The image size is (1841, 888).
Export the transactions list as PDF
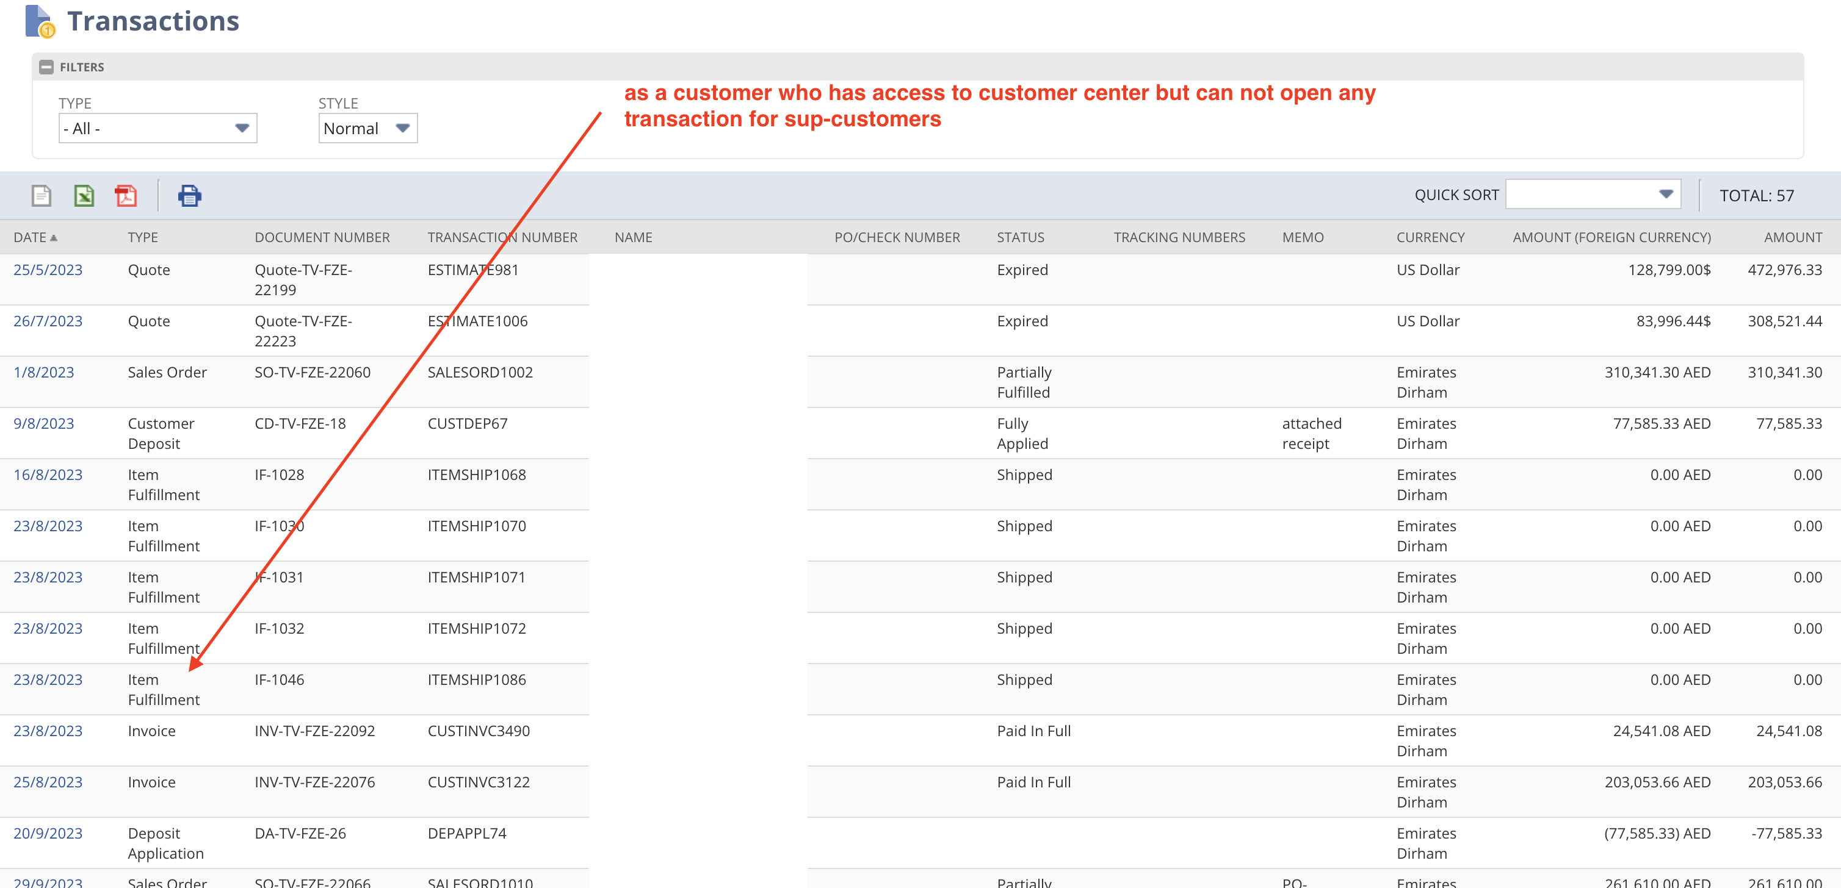click(x=126, y=195)
